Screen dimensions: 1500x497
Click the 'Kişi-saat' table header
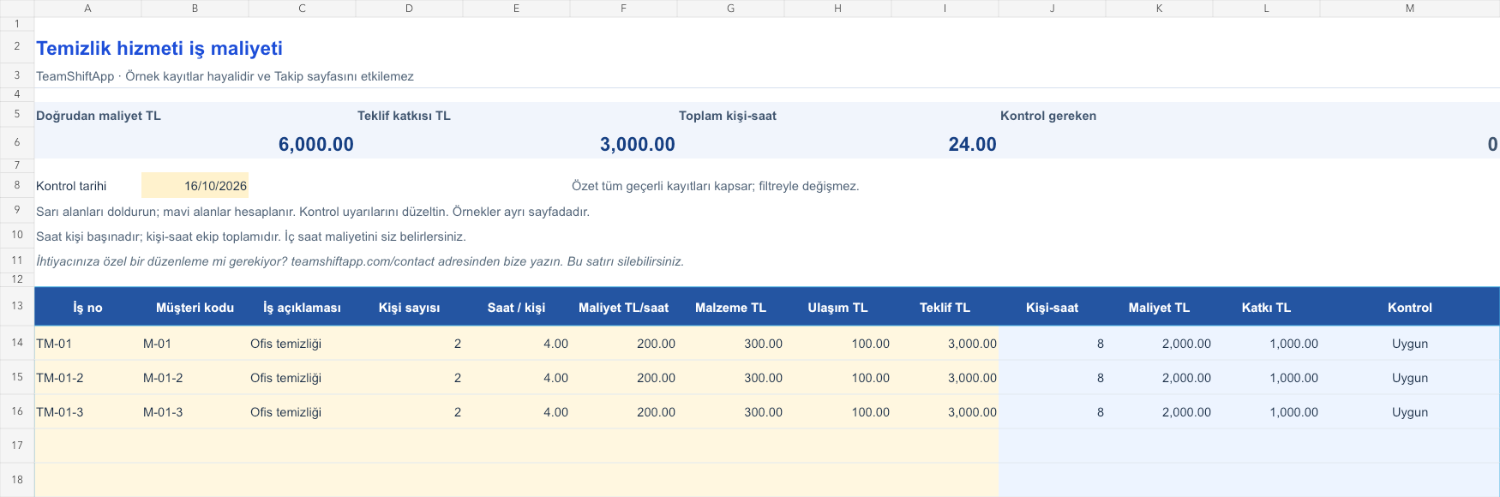[1052, 308]
